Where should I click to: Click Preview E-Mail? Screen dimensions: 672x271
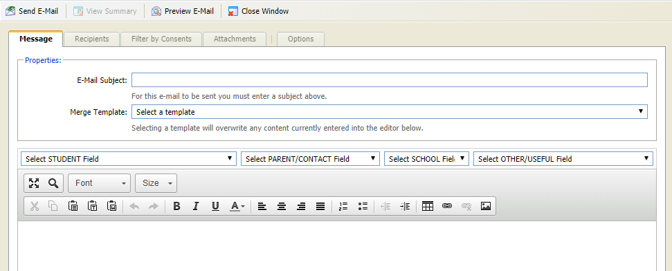183,11
